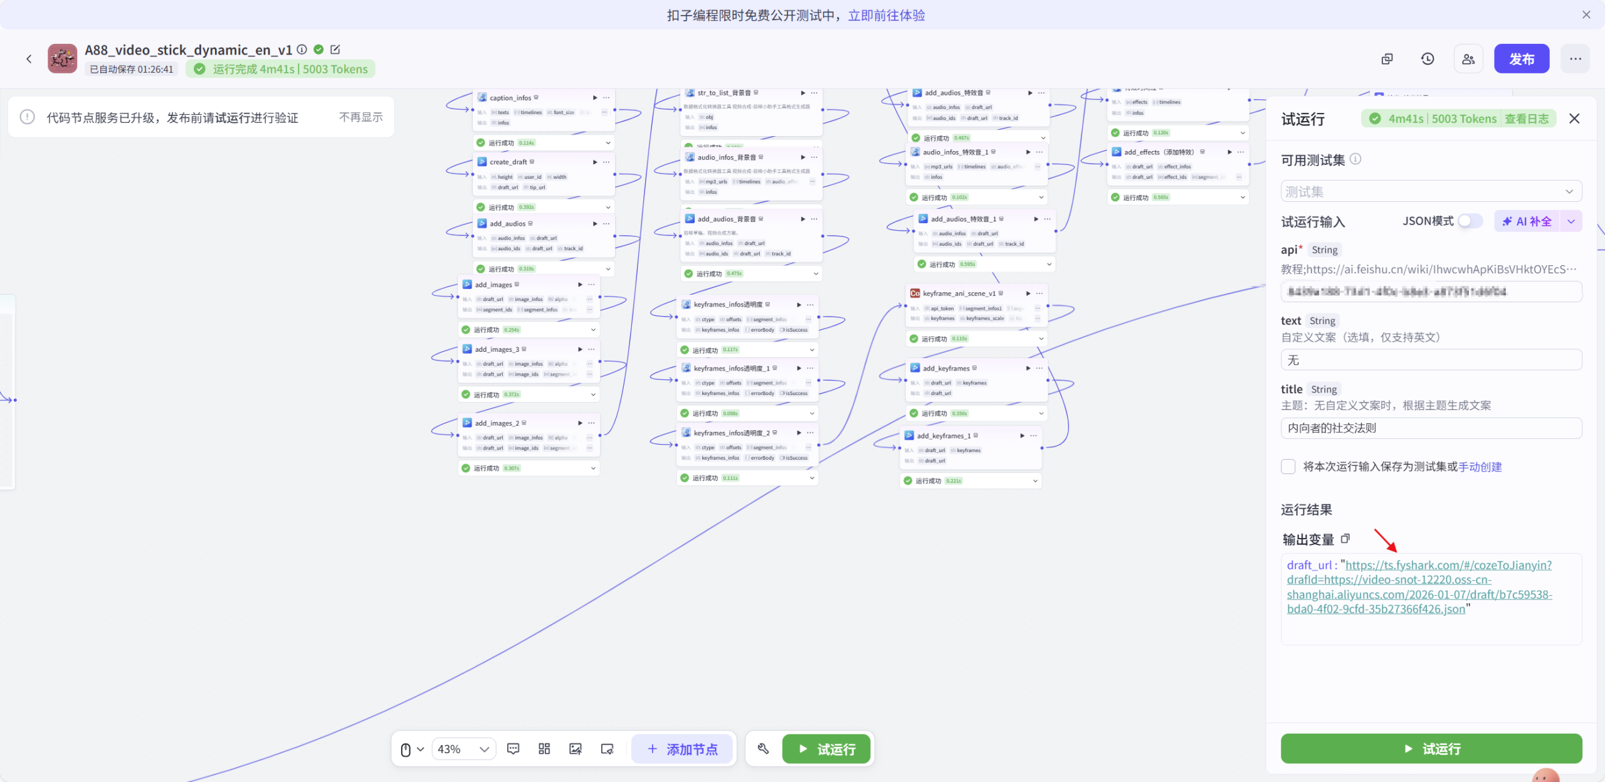Image resolution: width=1605 pixels, height=782 pixels.
Task: Check 将本次运行输入保存为测试集 checkbox
Action: click(x=1288, y=467)
